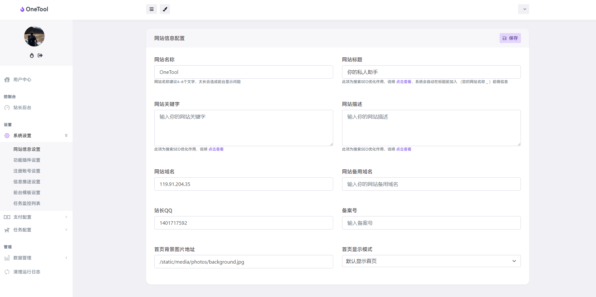The height and width of the screenshot is (297, 596).
Task: Click the 数据管理 bar chart icon
Action: (7, 258)
